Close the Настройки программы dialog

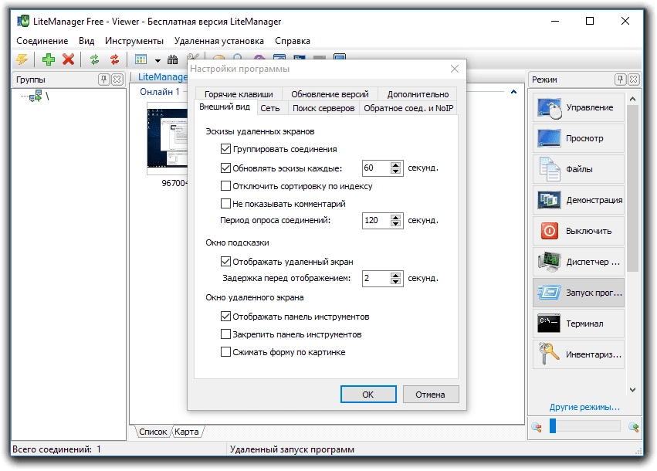[455, 69]
